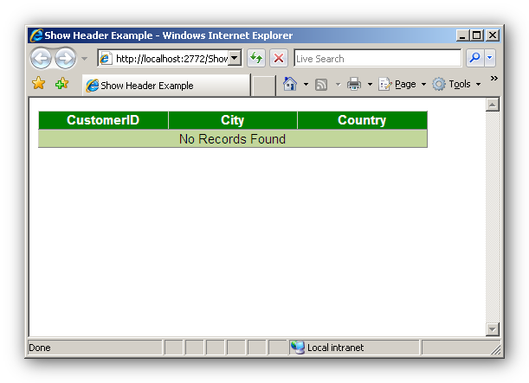Viewport: 529px width, 383px height.
Task: Click the Live Search magnifier button
Action: (474, 59)
